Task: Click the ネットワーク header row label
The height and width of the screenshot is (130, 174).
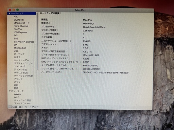Action: [17, 91]
